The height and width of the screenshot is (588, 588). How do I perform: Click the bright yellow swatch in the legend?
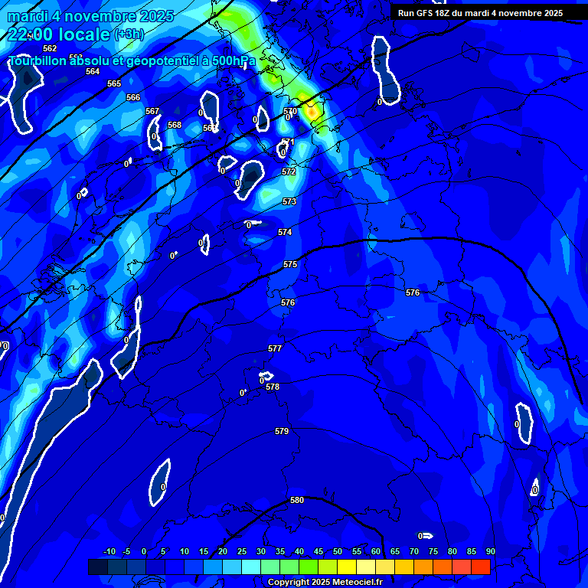click(x=347, y=567)
